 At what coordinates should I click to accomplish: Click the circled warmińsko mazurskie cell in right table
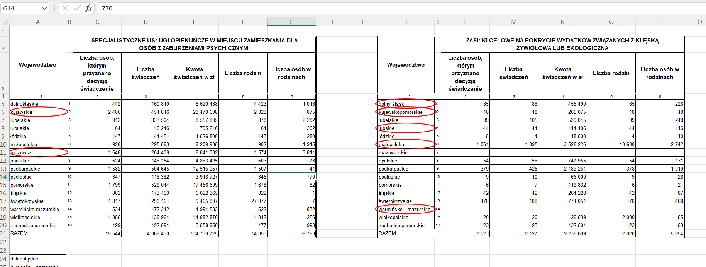pos(406,210)
